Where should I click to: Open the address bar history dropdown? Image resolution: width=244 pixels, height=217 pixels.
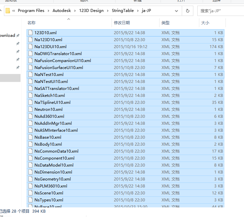click(x=176, y=11)
